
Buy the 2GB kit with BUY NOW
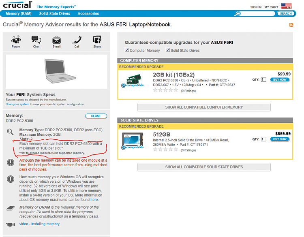pyautogui.click(x=280, y=80)
